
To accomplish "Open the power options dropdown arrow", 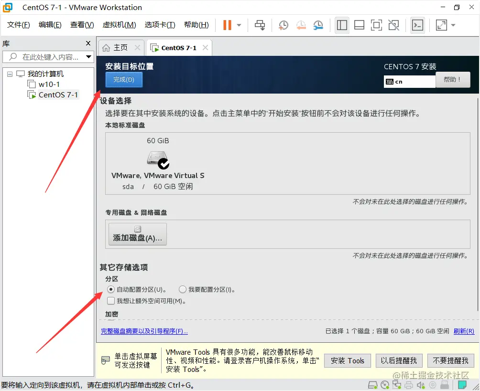I will (239, 25).
